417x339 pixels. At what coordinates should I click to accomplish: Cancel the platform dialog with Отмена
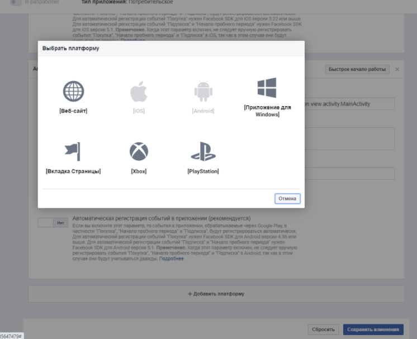tap(287, 198)
